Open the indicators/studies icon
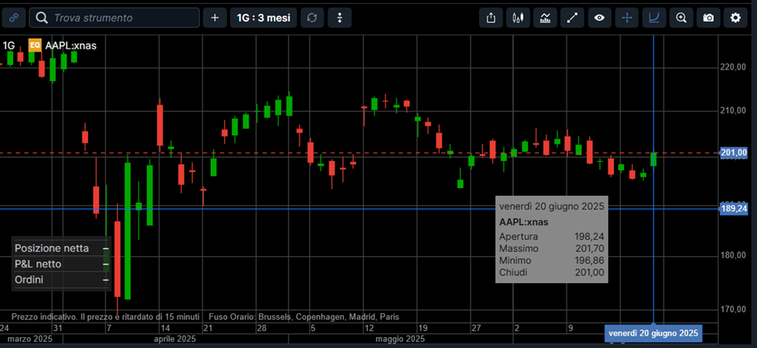 545,18
